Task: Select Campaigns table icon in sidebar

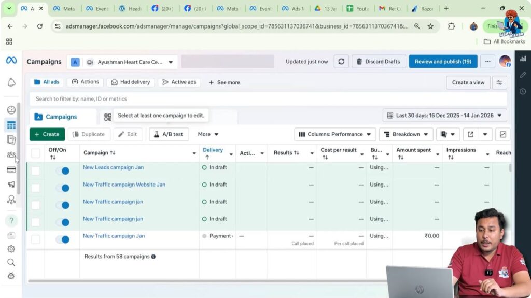Action: tap(11, 125)
